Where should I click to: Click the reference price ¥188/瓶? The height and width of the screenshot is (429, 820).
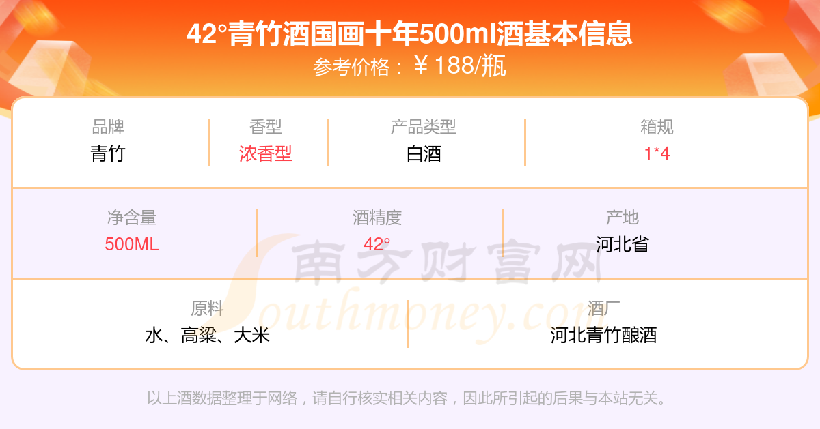point(460,66)
